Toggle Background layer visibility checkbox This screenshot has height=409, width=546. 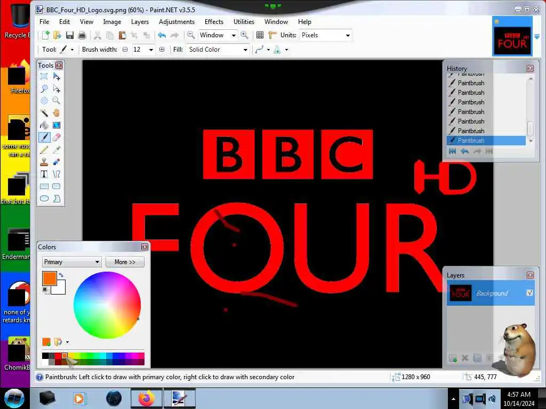[x=529, y=293]
